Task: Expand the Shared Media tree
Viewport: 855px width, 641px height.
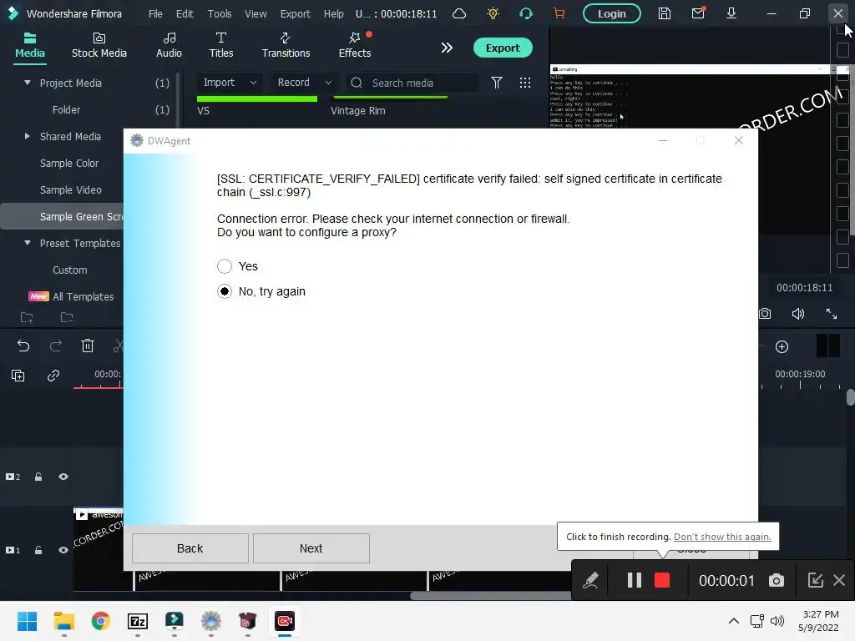Action: click(x=28, y=136)
